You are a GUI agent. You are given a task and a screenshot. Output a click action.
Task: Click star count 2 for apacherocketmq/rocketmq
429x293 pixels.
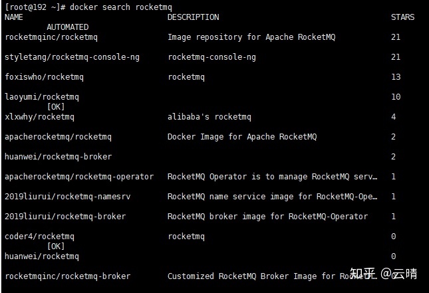[394, 137]
